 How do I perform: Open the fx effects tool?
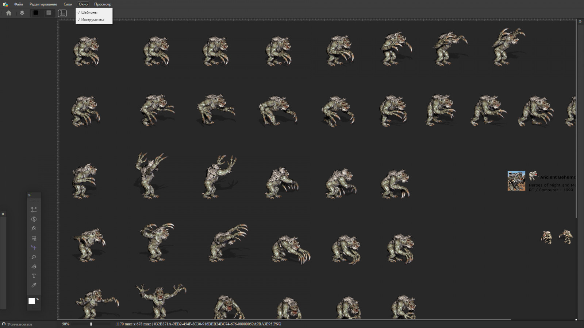click(34, 229)
